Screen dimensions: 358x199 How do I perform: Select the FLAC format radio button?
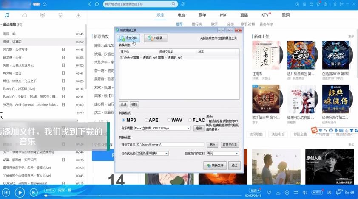tap(190, 120)
